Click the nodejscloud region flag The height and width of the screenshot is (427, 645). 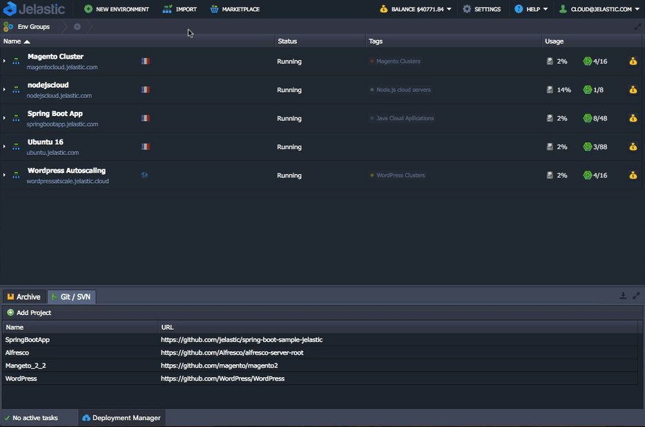point(145,90)
